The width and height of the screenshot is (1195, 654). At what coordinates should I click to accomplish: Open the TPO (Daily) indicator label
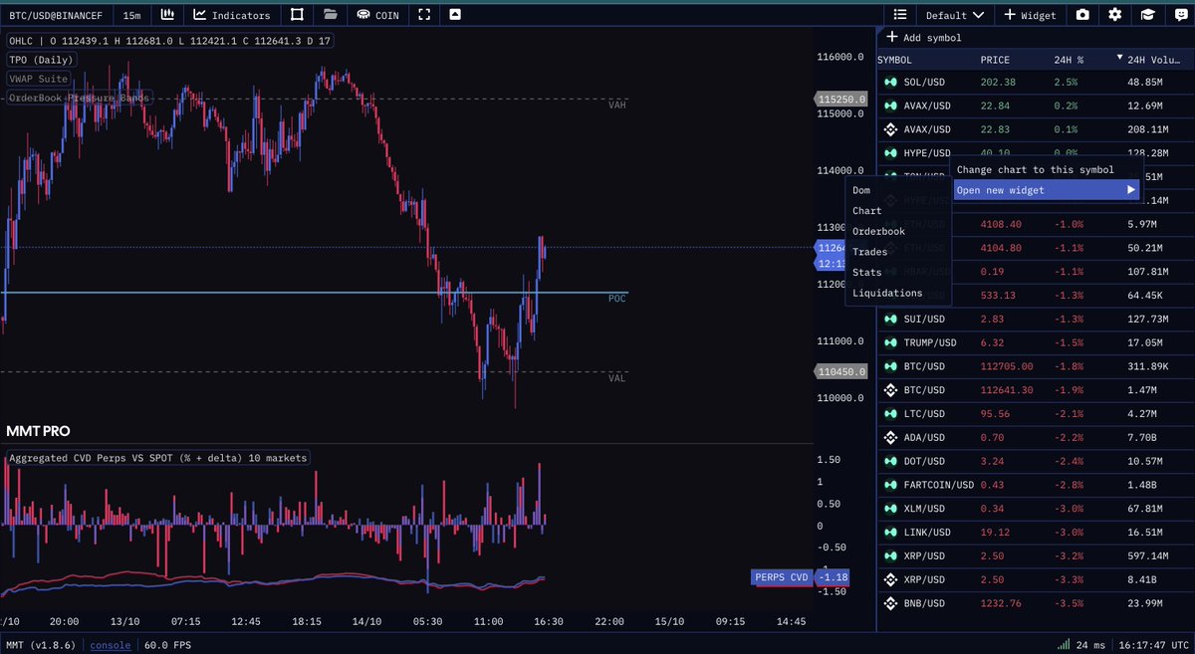tap(41, 60)
